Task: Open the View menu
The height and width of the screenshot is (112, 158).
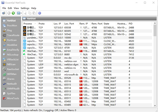Action: (x=16, y=8)
